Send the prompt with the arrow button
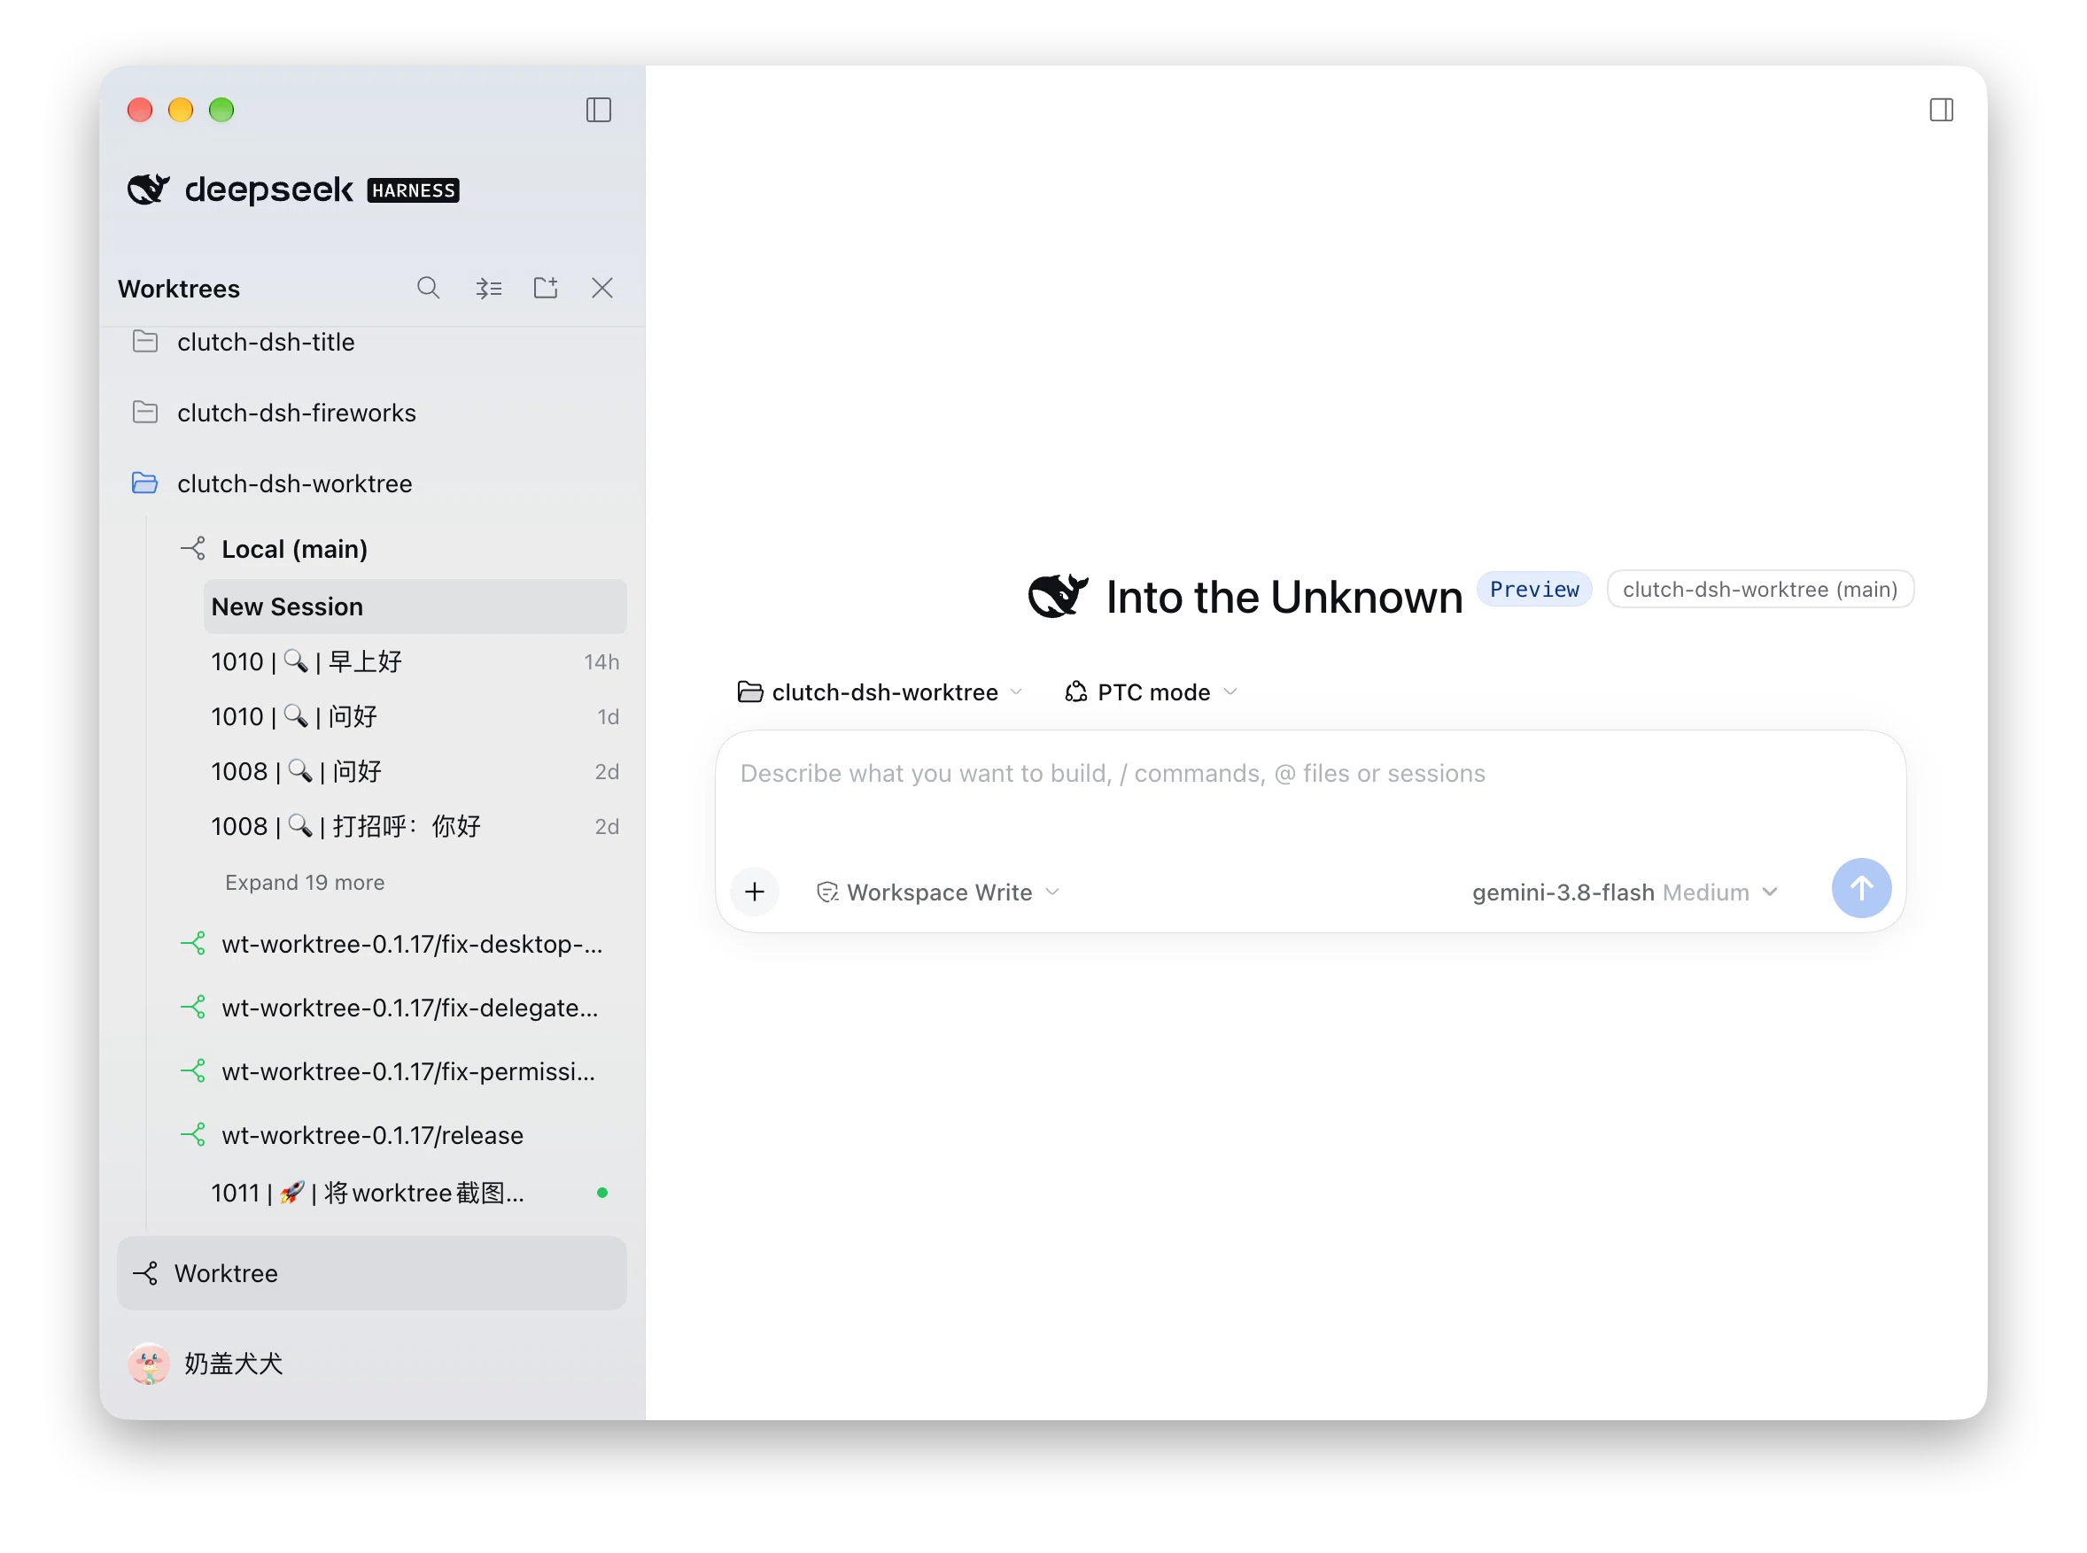Viewport: 2087px width, 1553px height. pos(1860,887)
